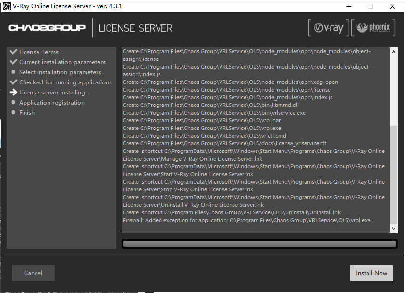The height and width of the screenshot is (293, 405).
Task: Select the Finish step label
Action: 27,113
